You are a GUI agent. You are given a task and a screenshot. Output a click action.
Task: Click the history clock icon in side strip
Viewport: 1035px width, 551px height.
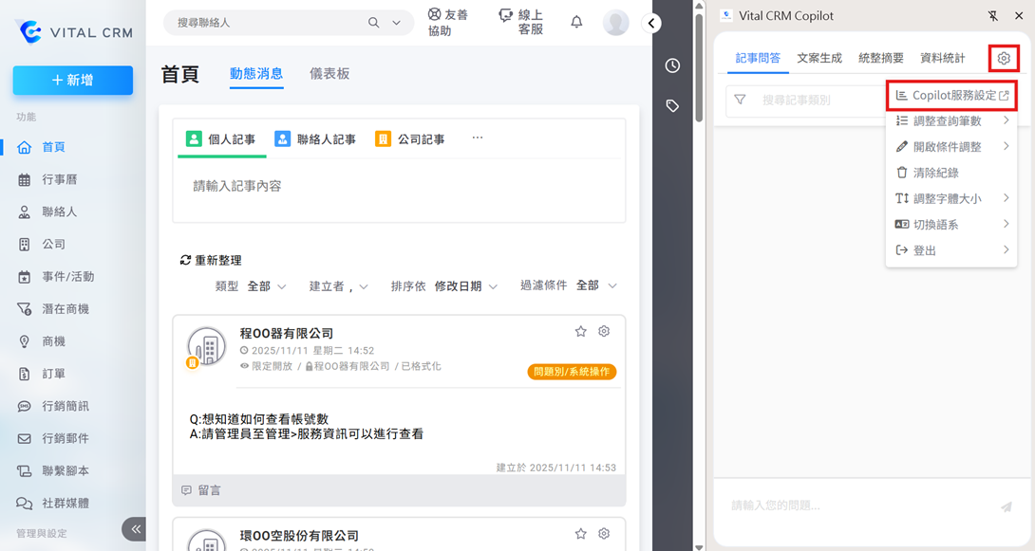672,65
